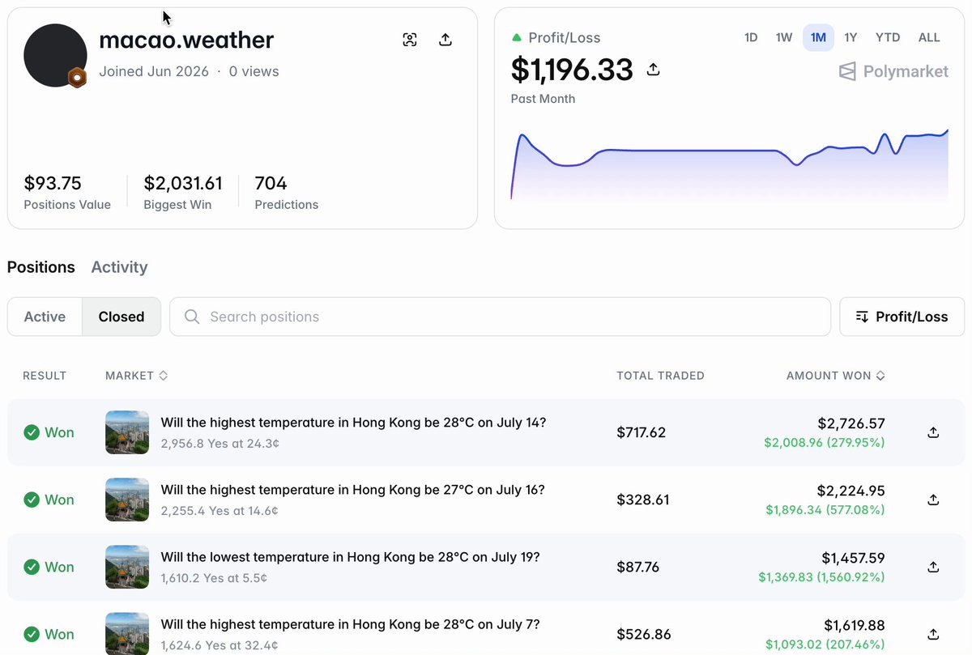The image size is (972, 655).
Task: Click the $2,031.61 Biggest Win value
Action: click(183, 184)
